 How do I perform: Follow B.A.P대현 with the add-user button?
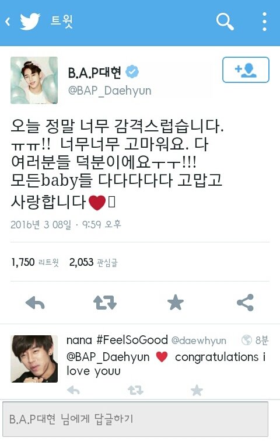click(246, 70)
